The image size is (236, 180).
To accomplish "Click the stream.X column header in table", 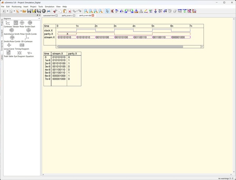I will tap(58, 54).
